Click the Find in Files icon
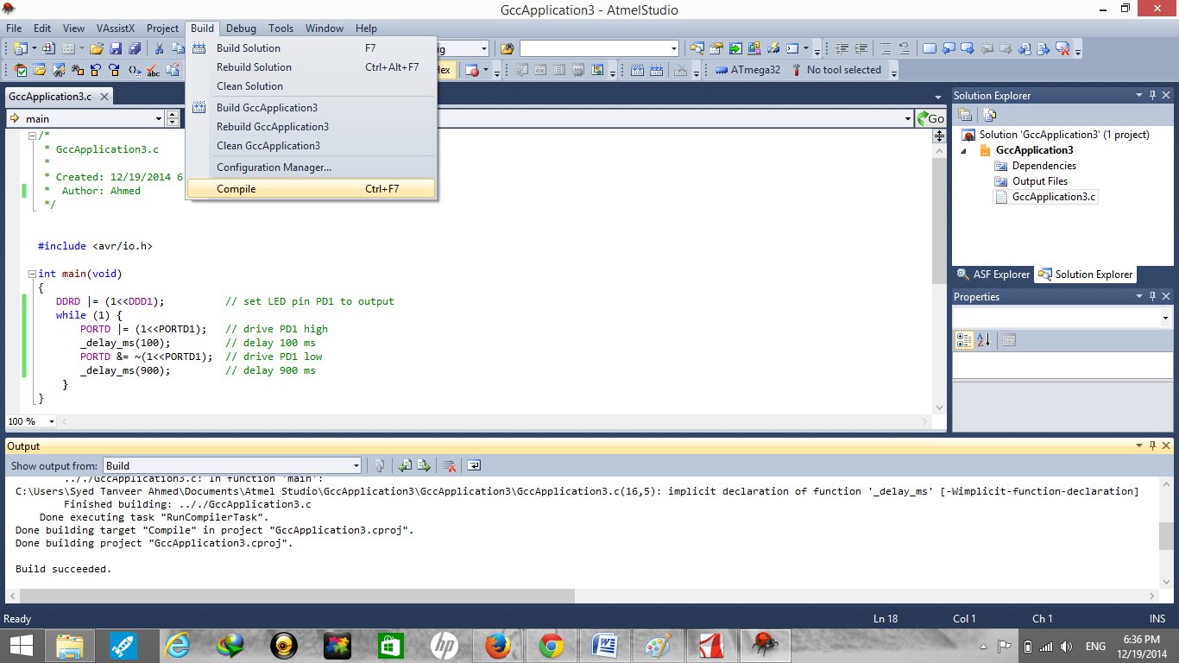1179x663 pixels. (x=508, y=49)
